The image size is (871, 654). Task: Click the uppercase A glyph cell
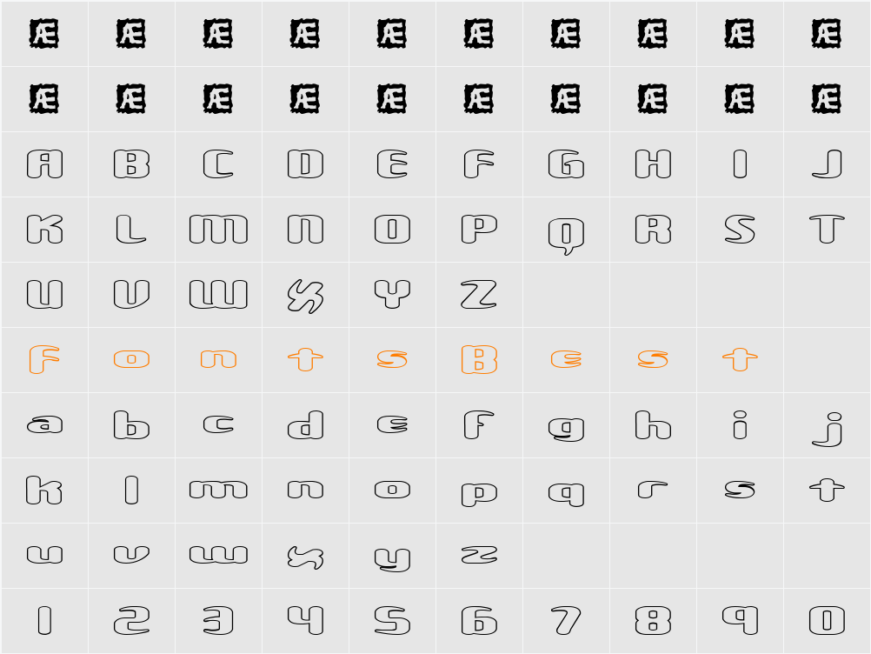click(x=44, y=164)
